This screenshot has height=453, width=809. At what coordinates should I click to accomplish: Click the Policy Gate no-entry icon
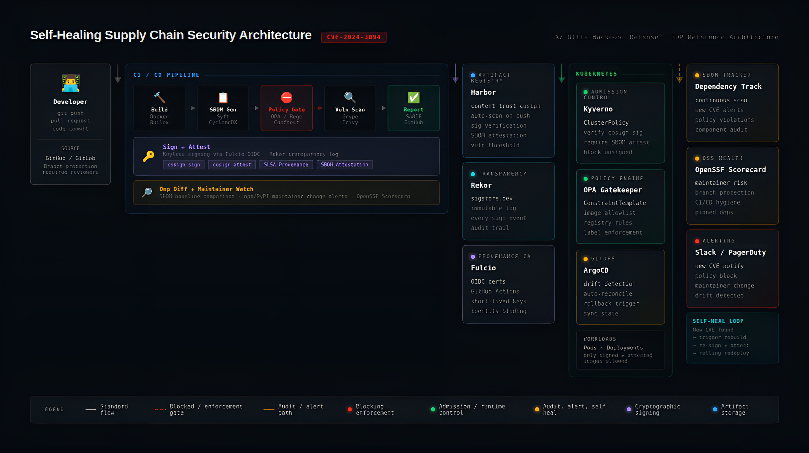[286, 98]
